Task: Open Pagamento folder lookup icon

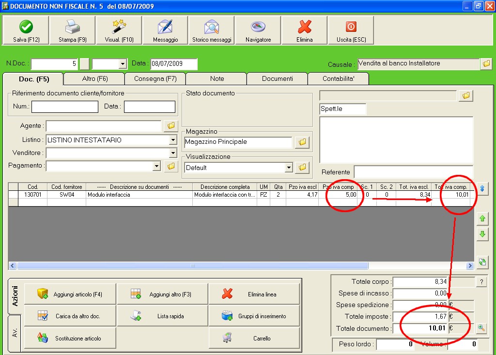Action: (x=171, y=166)
